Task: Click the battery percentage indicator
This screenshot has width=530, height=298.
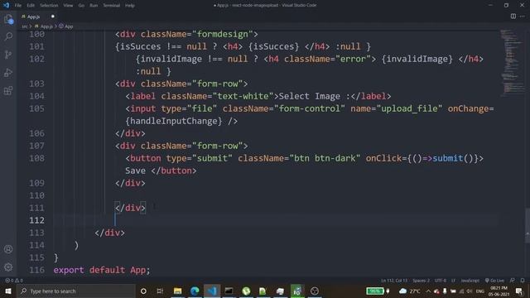Action: 375,291
